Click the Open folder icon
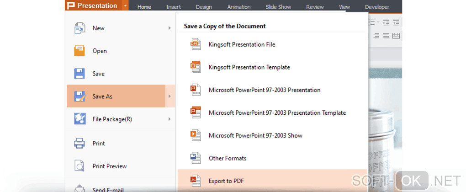Viewport: 466px width, 192px height. 79,51
